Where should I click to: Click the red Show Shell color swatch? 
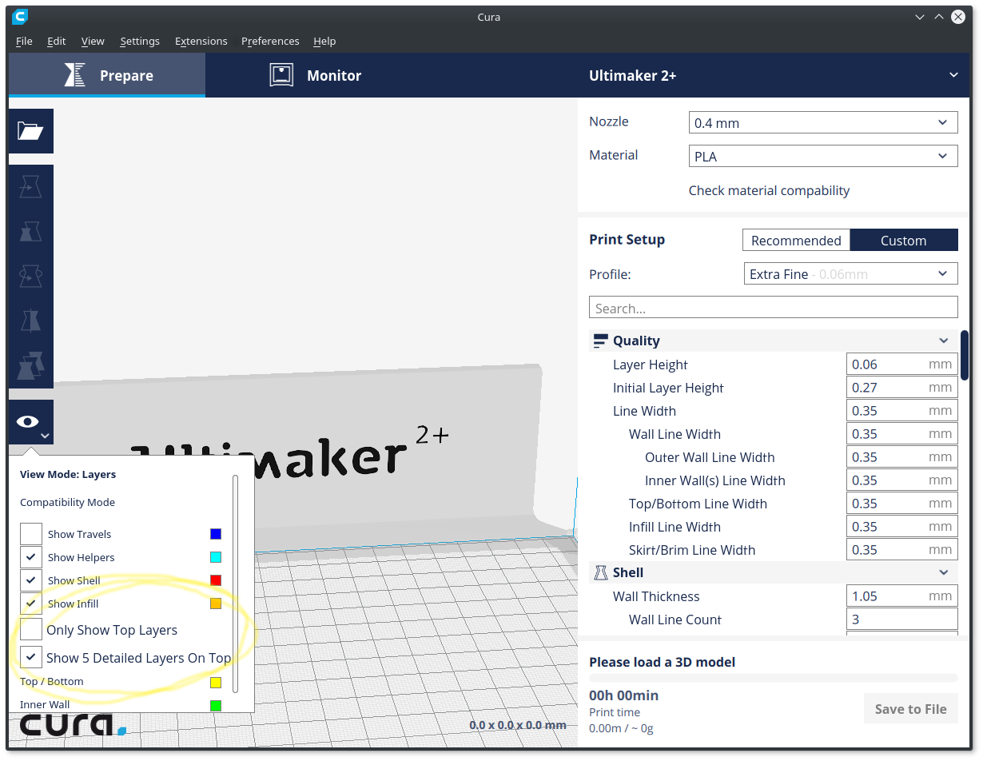[216, 580]
